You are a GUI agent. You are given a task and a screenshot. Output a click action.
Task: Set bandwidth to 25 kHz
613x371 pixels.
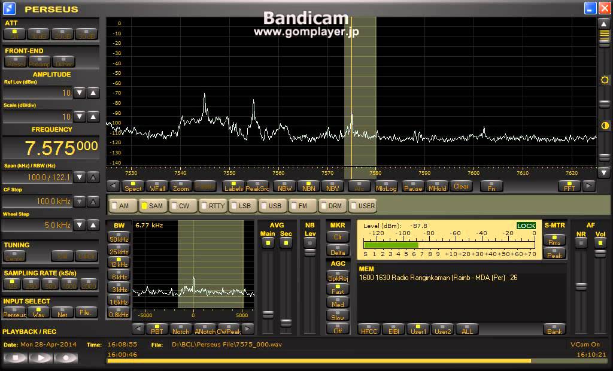[x=119, y=250]
